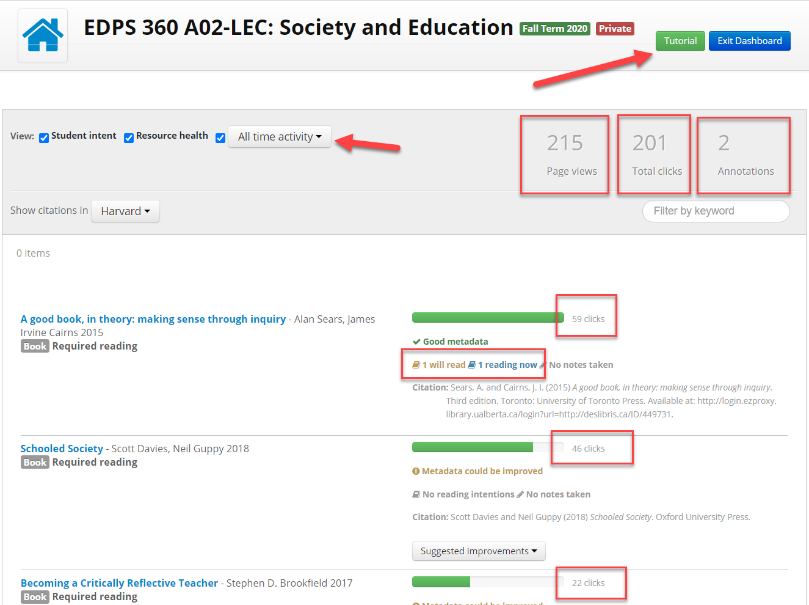The height and width of the screenshot is (605, 809).
Task: Click 'No reading intentions' text
Action: point(468,494)
